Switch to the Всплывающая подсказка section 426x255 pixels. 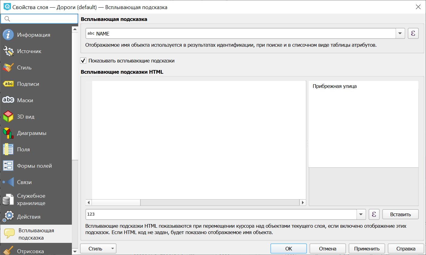(36, 234)
